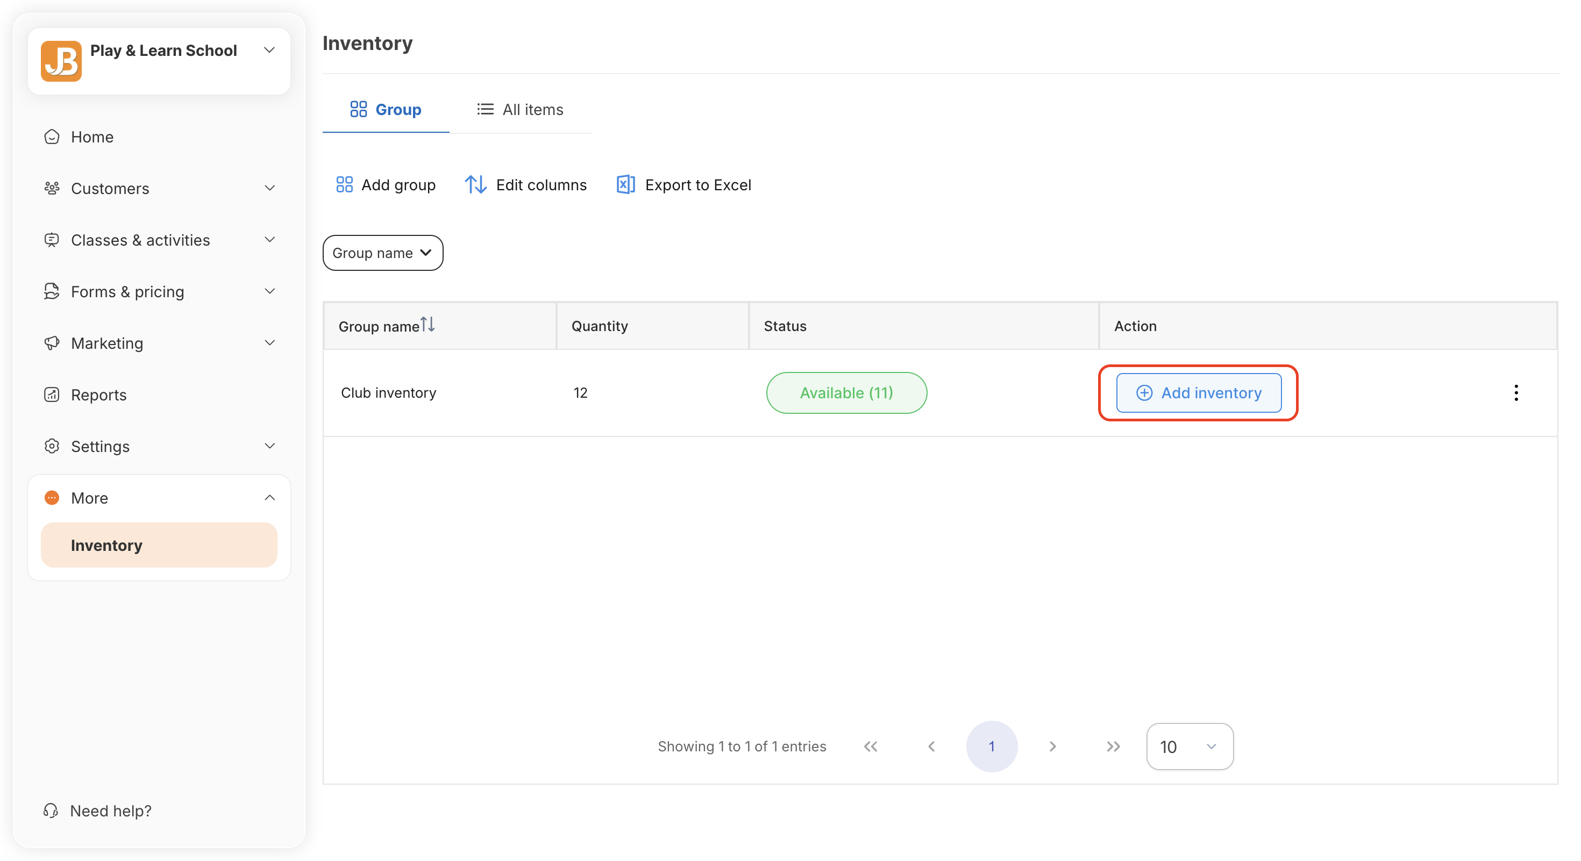Switch to the All items tab
Image resolution: width=1581 pixels, height=861 pixels.
[521, 110]
